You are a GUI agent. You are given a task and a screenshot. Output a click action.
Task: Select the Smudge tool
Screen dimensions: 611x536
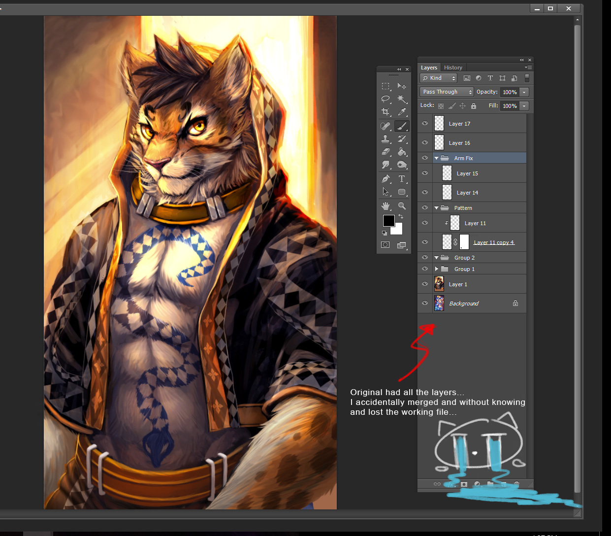(386, 165)
